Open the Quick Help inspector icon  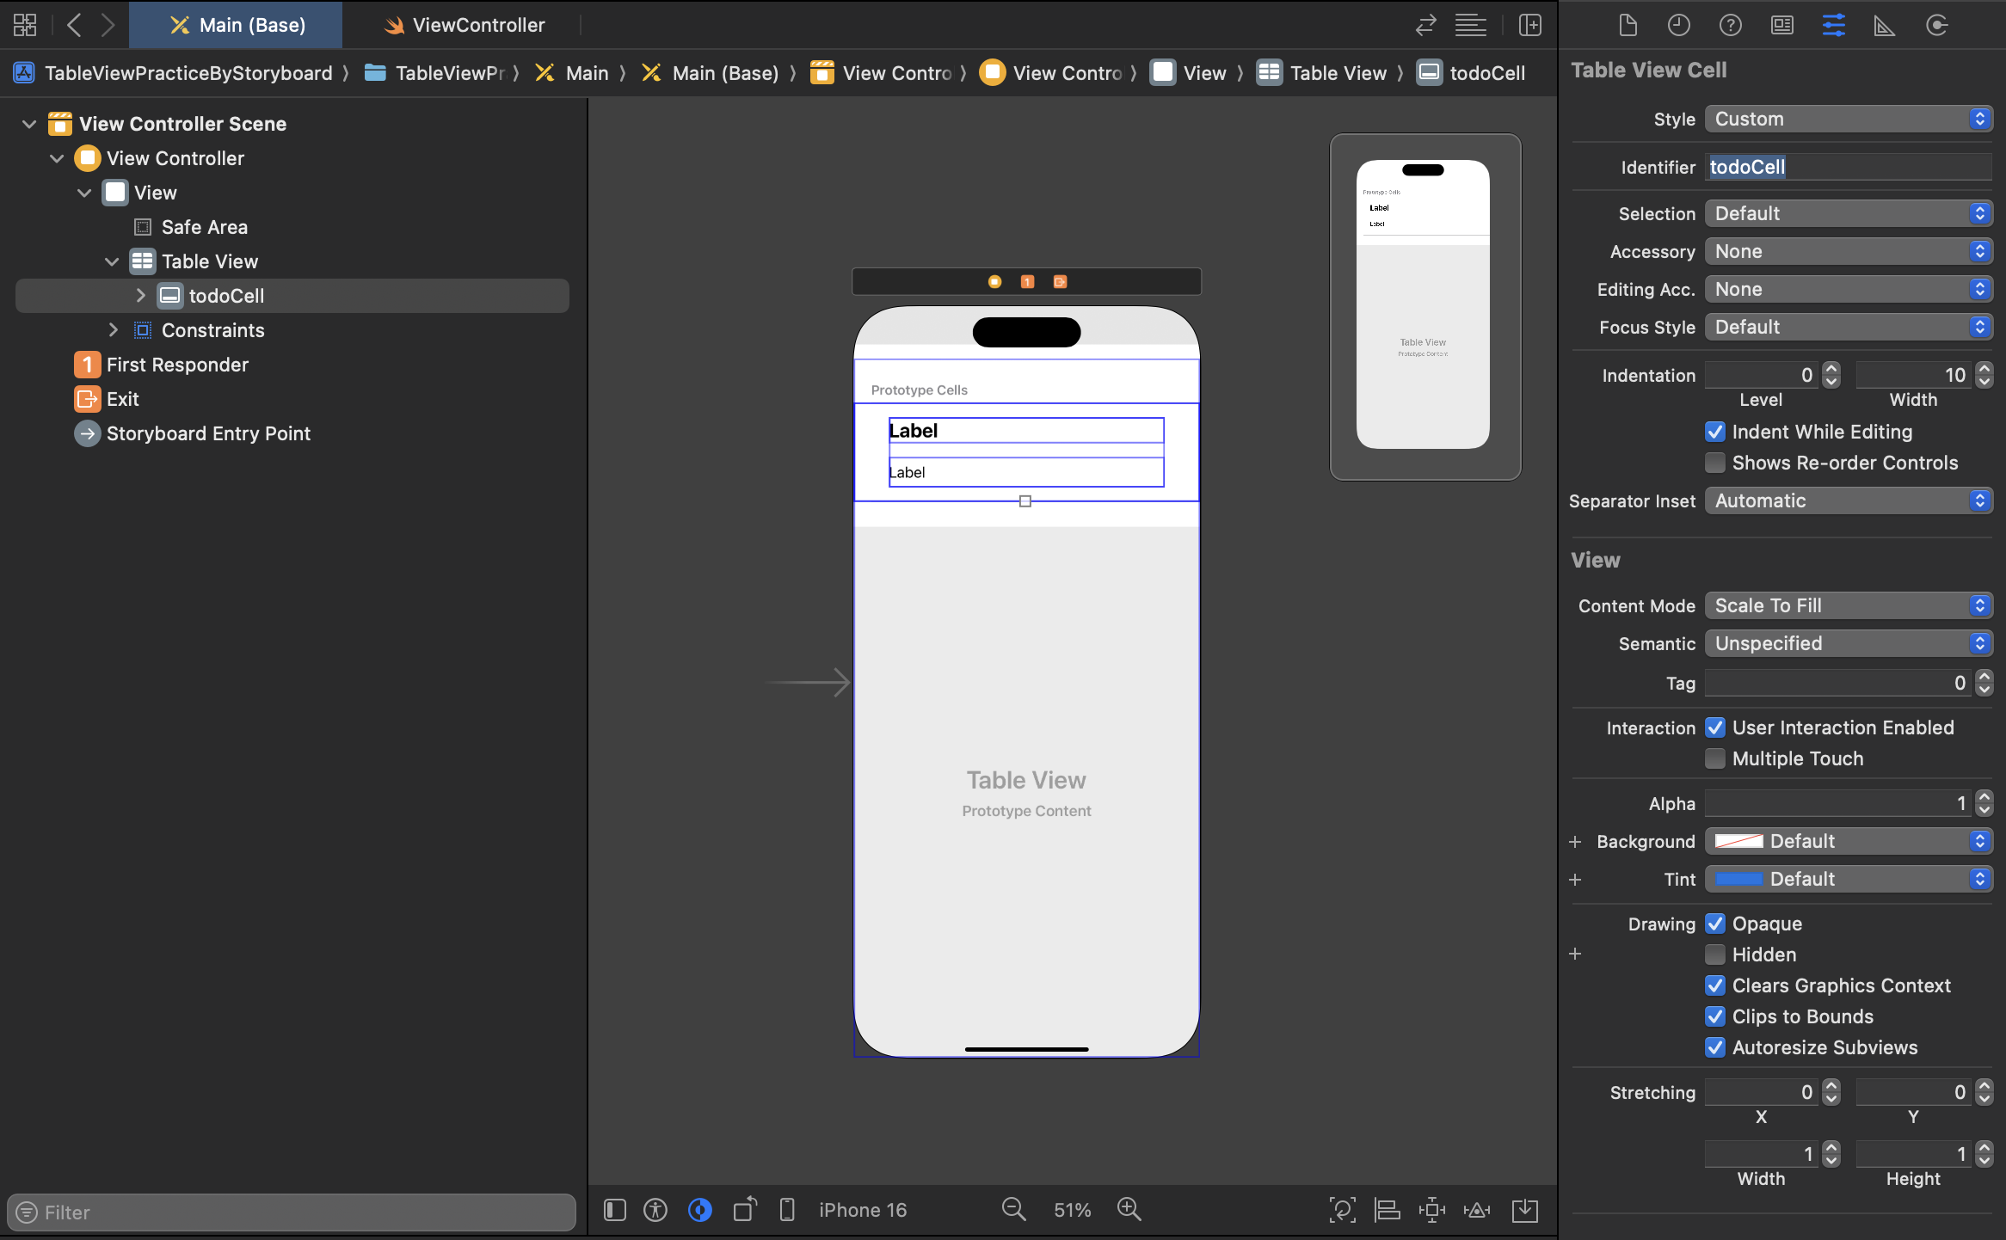coord(1730,25)
